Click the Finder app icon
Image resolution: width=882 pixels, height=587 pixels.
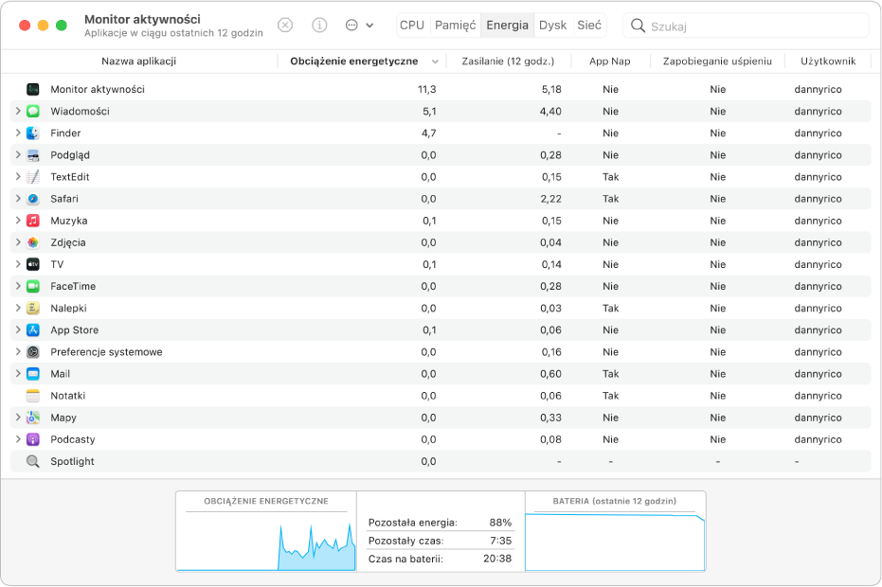tap(33, 133)
